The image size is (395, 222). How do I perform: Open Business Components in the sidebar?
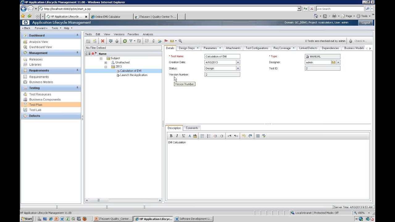45,100
